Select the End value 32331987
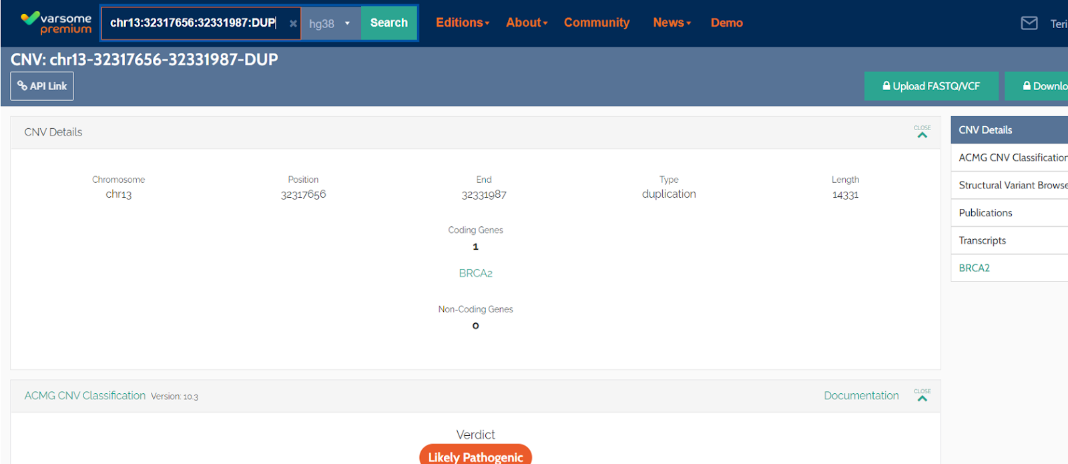Viewport: 1068px width, 464px height. [484, 194]
